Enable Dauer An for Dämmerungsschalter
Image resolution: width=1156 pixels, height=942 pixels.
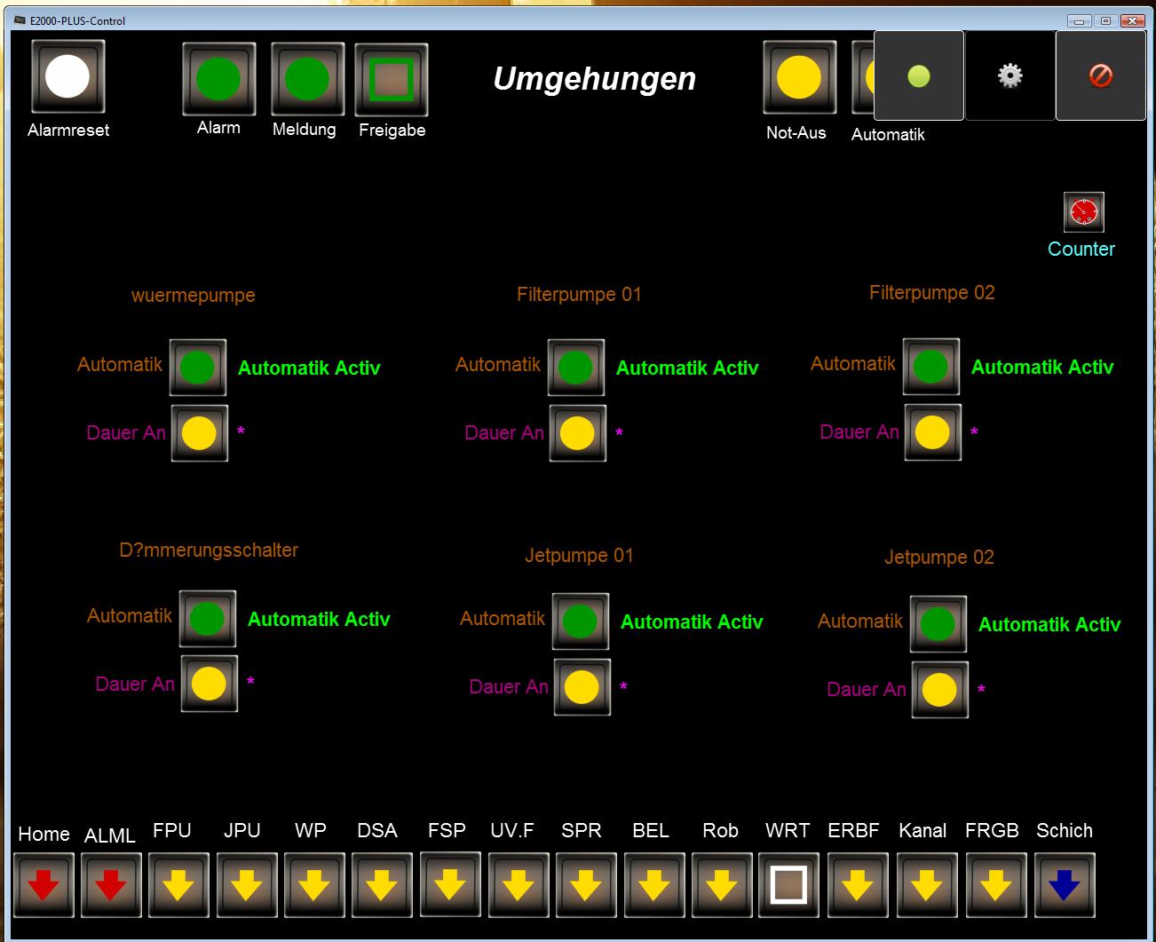[209, 684]
